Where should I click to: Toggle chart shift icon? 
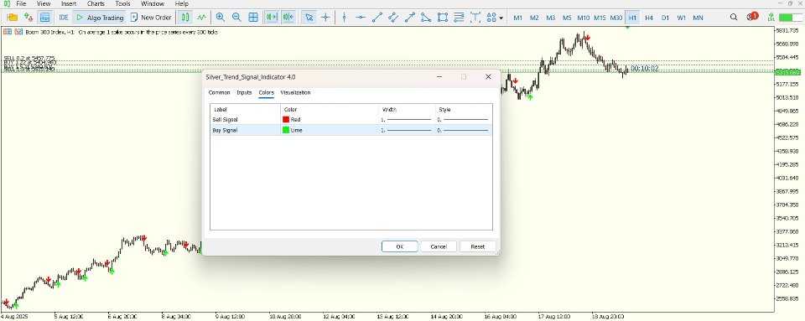click(288, 18)
